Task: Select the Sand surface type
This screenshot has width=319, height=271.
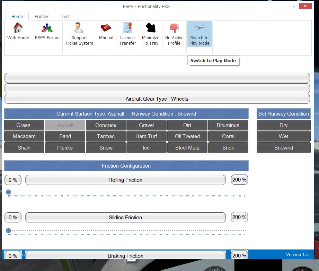Action: [65, 136]
